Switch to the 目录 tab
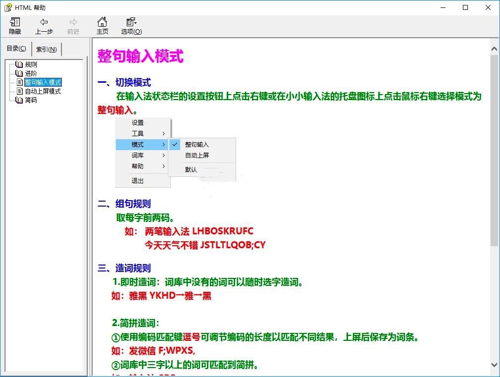This screenshot has height=377, width=500. [x=16, y=49]
